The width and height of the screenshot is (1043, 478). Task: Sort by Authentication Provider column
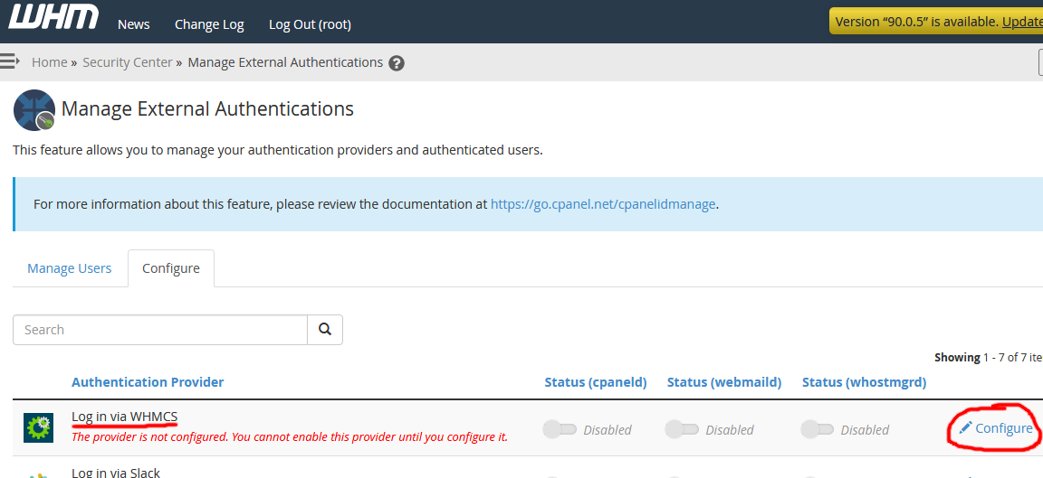pos(148,381)
